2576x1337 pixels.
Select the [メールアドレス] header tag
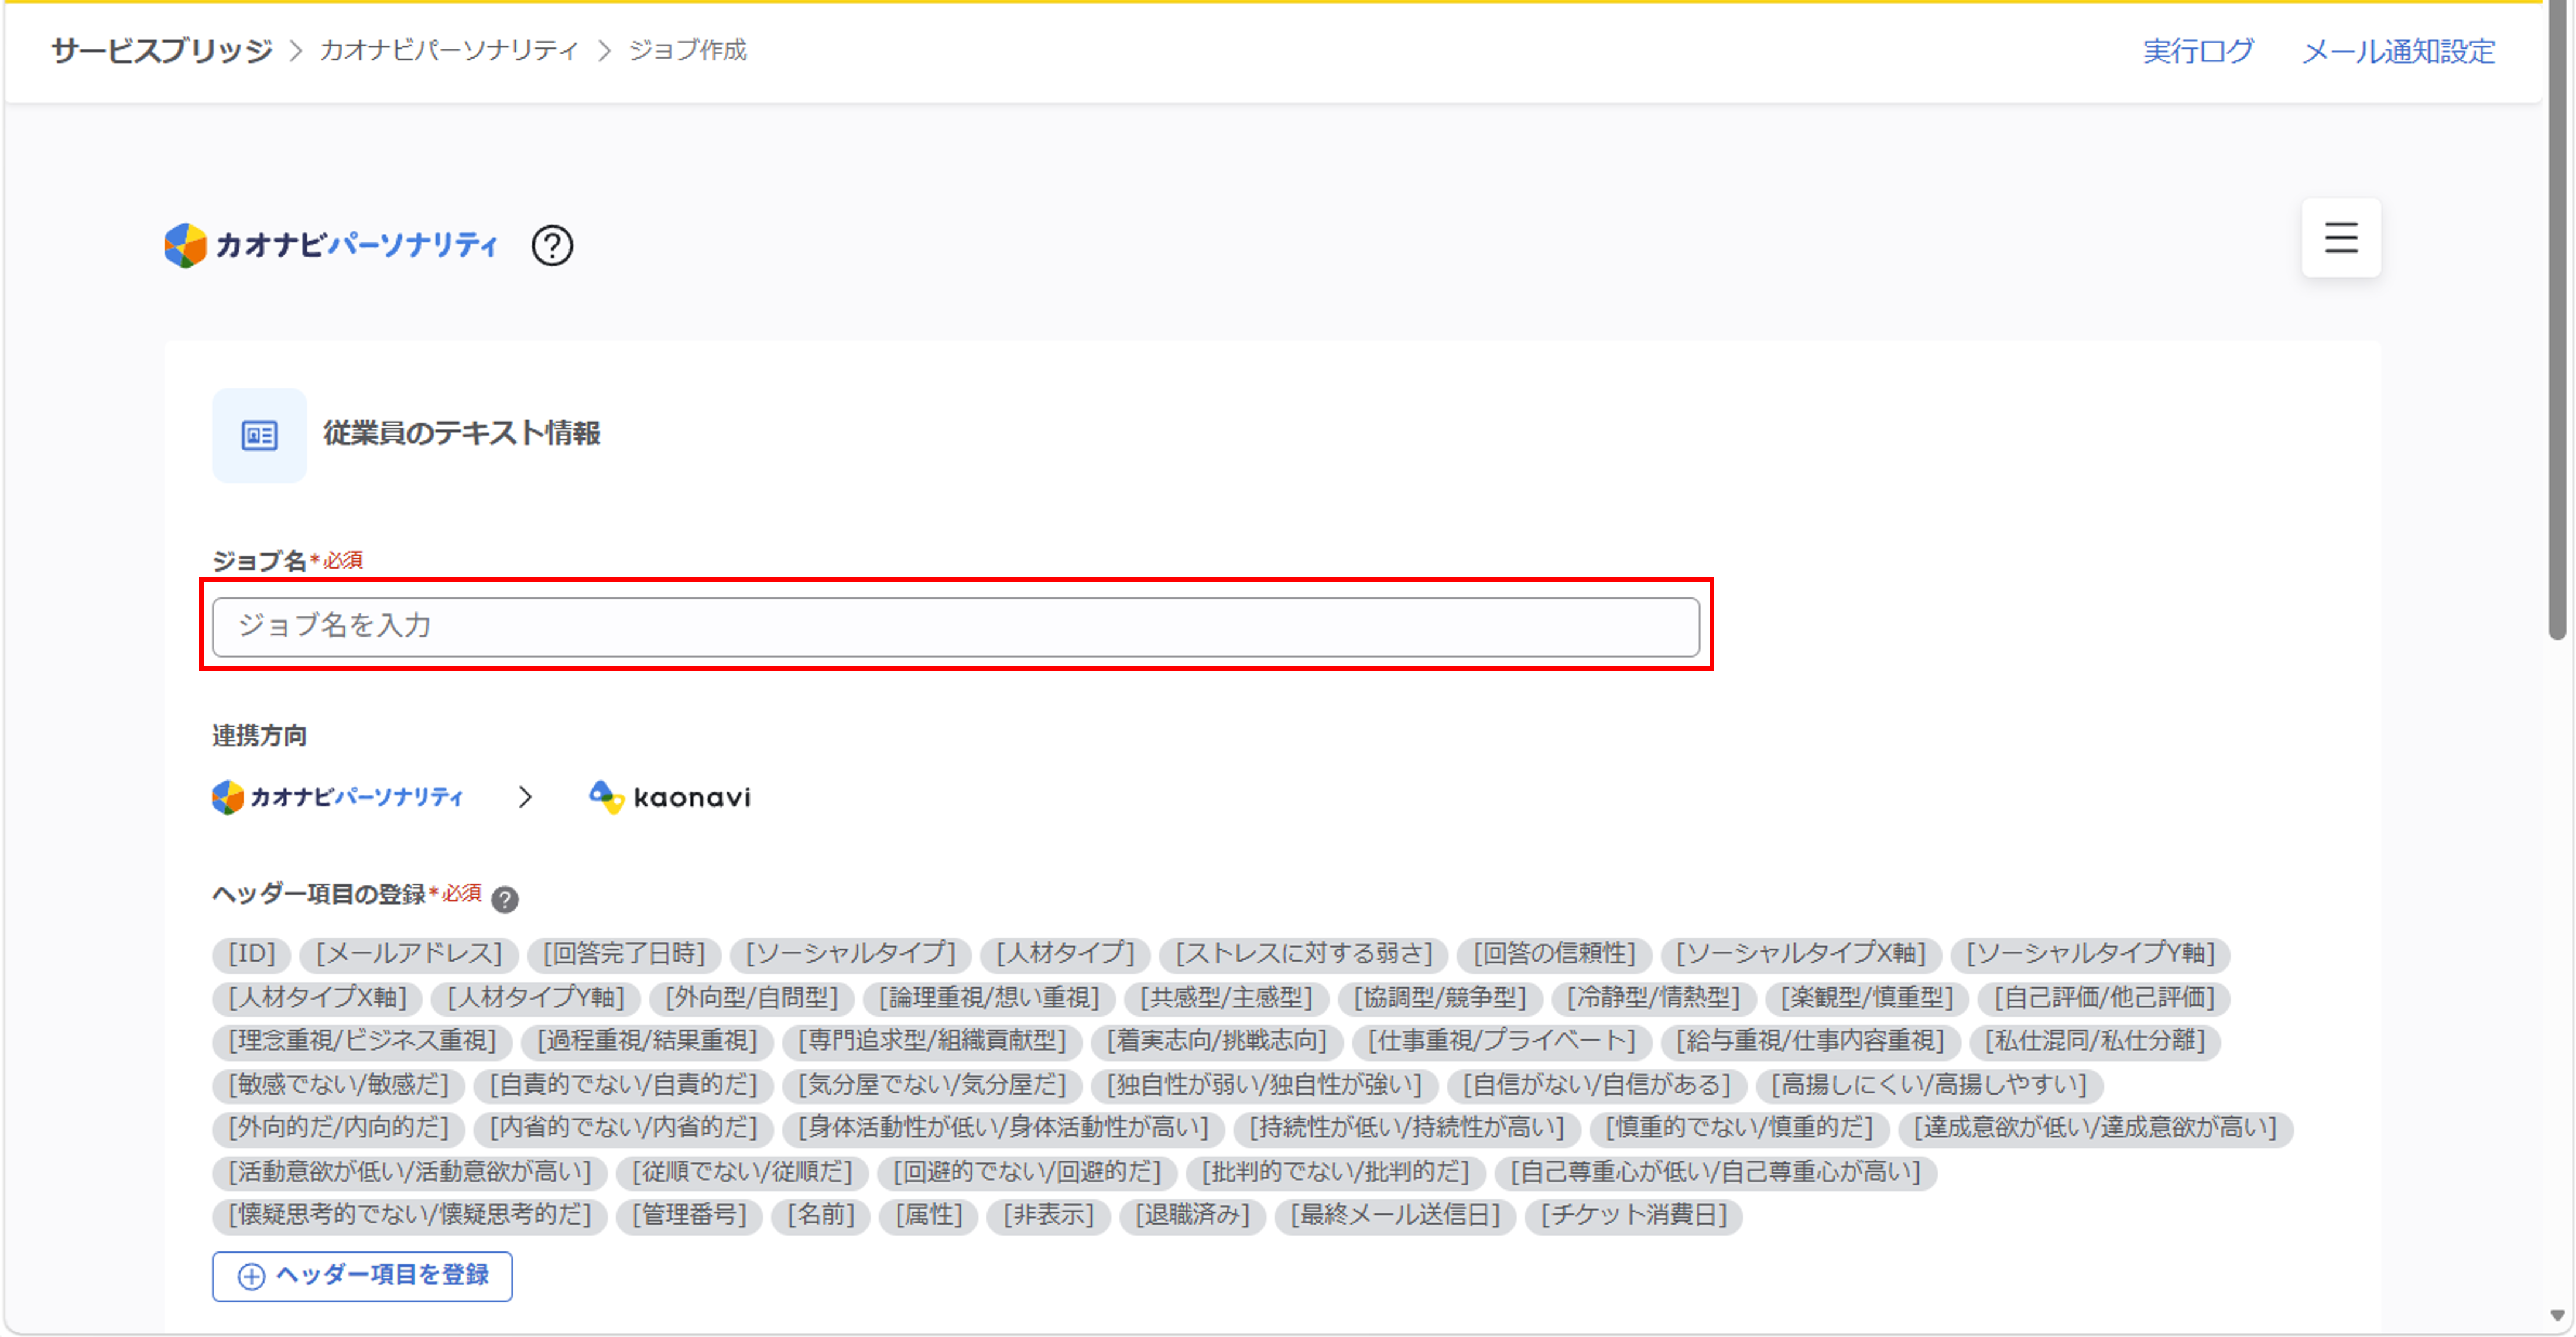pyautogui.click(x=409, y=954)
